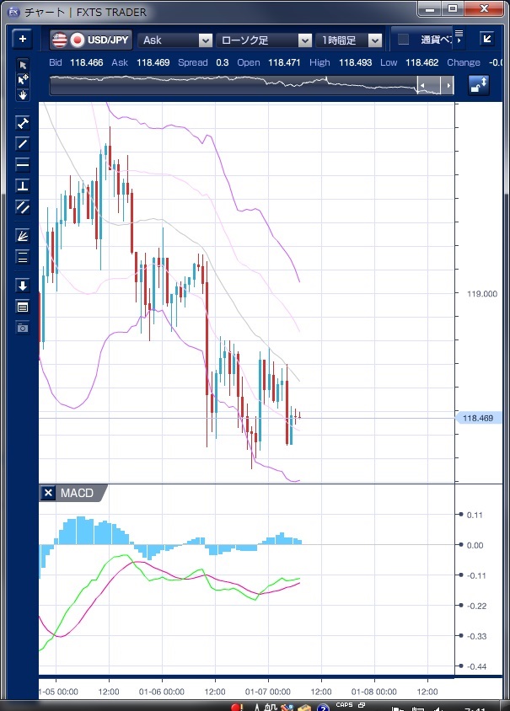Toggle the currency pair checkbox
The width and height of the screenshot is (510, 711).
[403, 40]
